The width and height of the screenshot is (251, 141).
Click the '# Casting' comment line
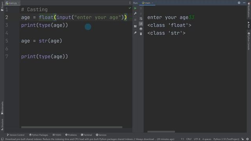(x=34, y=9)
